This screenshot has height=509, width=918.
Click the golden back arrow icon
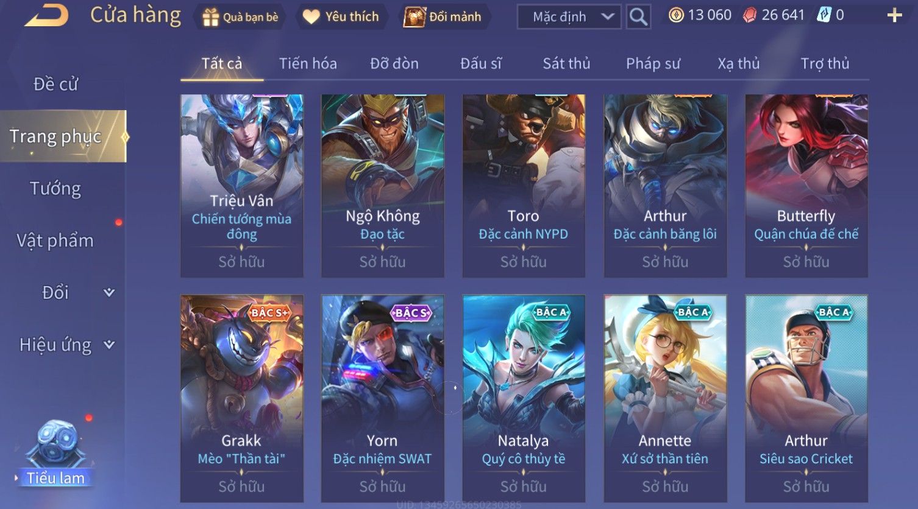(x=46, y=15)
